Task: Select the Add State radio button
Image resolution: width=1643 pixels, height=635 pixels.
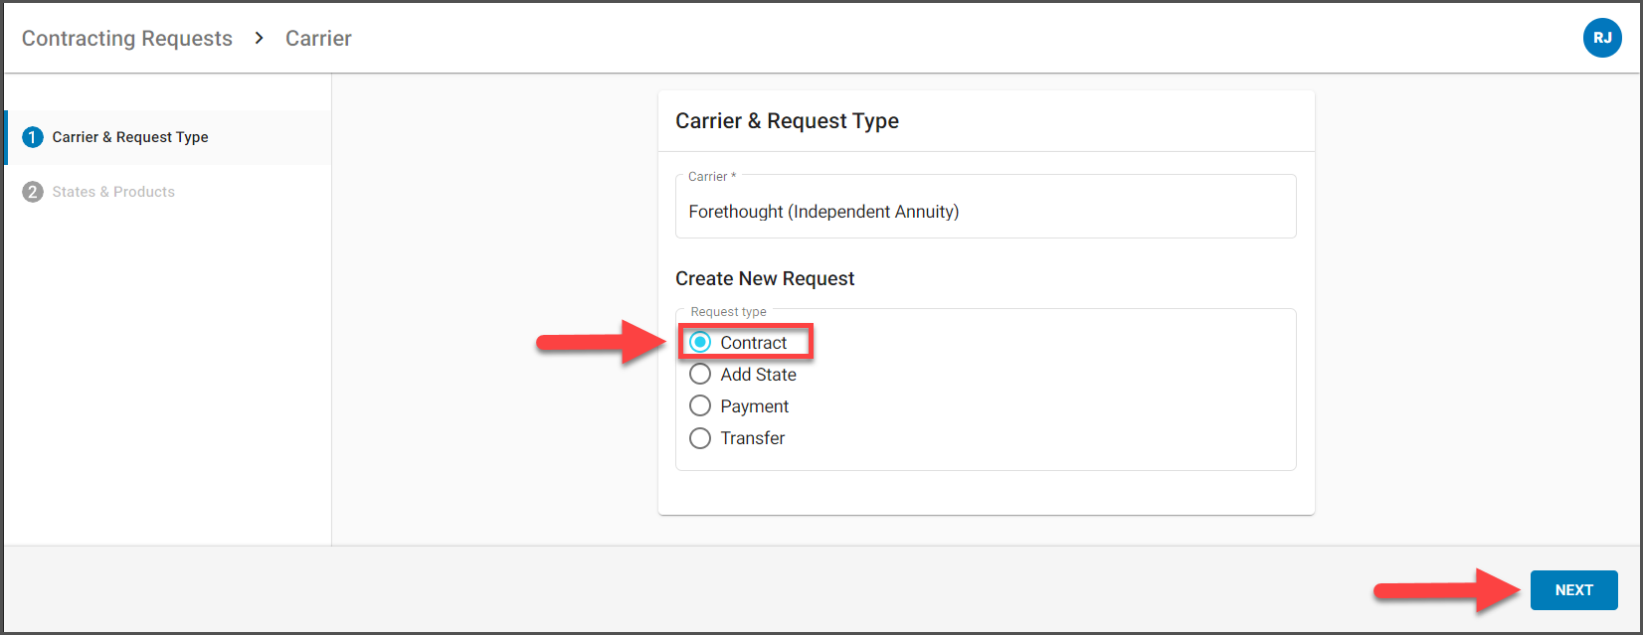Action: pyautogui.click(x=700, y=374)
